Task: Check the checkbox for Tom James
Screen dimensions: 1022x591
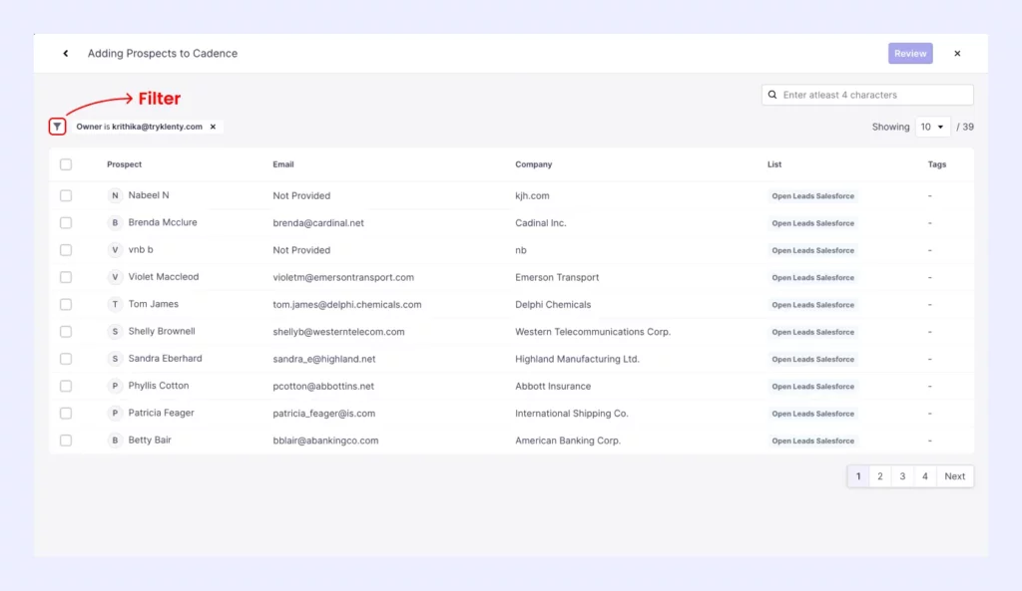Action: 66,304
